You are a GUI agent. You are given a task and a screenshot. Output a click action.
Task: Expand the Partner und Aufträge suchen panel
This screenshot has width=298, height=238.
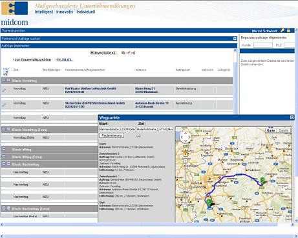[x=235, y=39]
